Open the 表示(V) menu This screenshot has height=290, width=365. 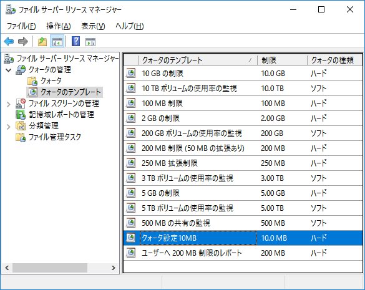click(93, 26)
